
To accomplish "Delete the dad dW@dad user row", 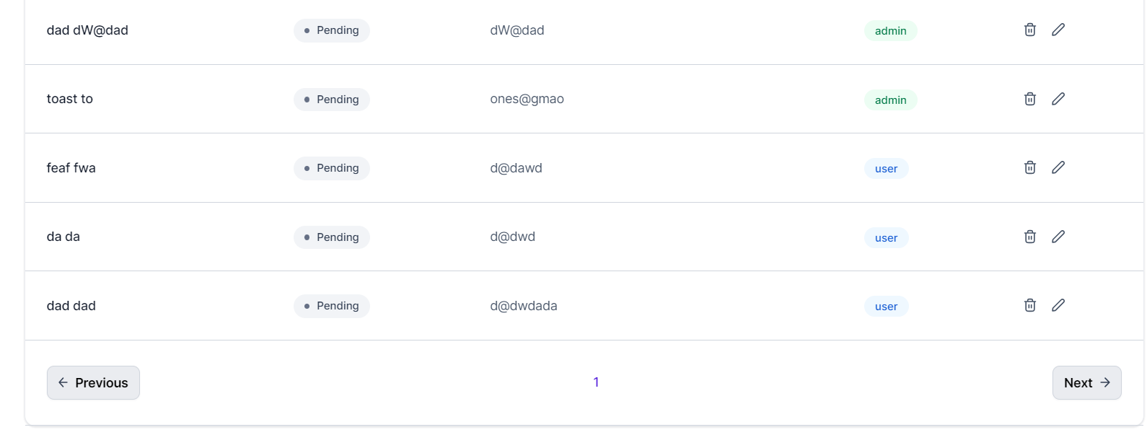I will (x=1030, y=30).
